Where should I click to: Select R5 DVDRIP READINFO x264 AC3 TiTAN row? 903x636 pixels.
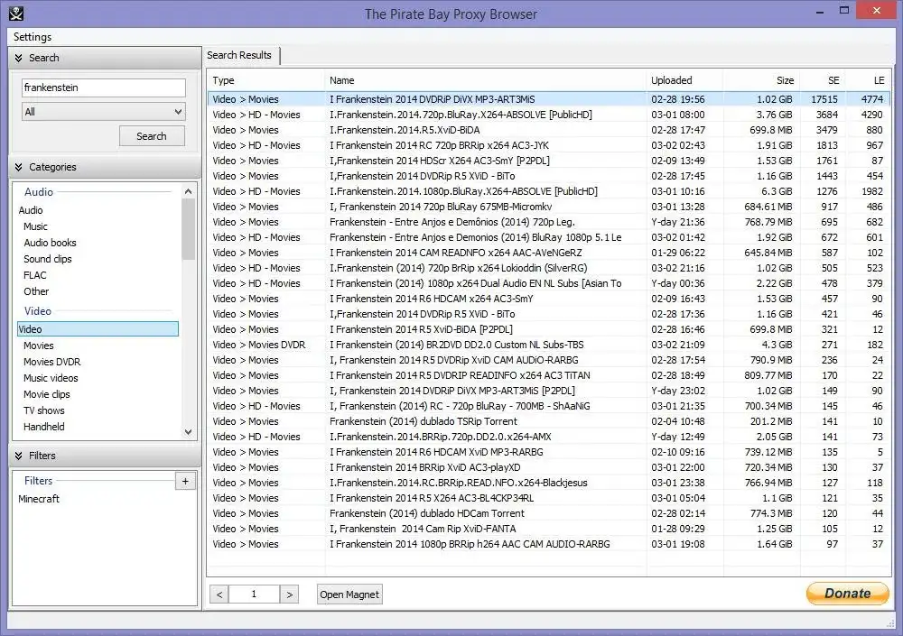point(549,375)
